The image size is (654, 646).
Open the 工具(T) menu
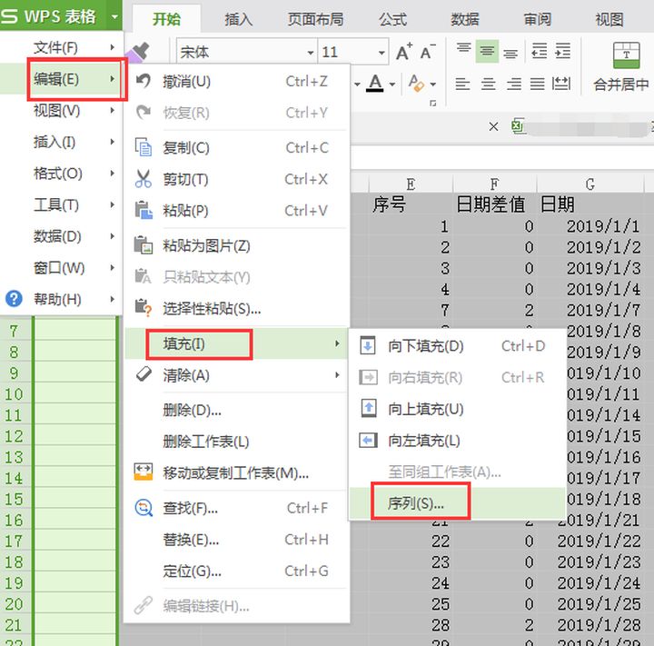point(62,204)
